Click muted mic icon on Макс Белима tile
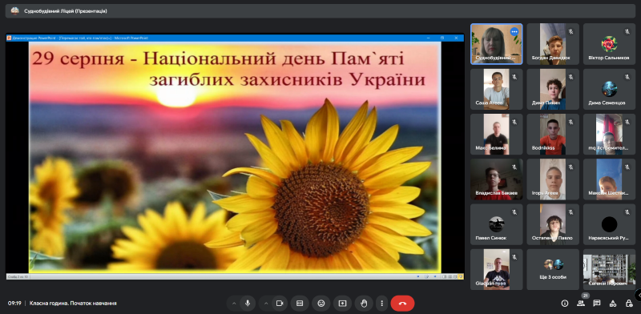 tap(514, 122)
